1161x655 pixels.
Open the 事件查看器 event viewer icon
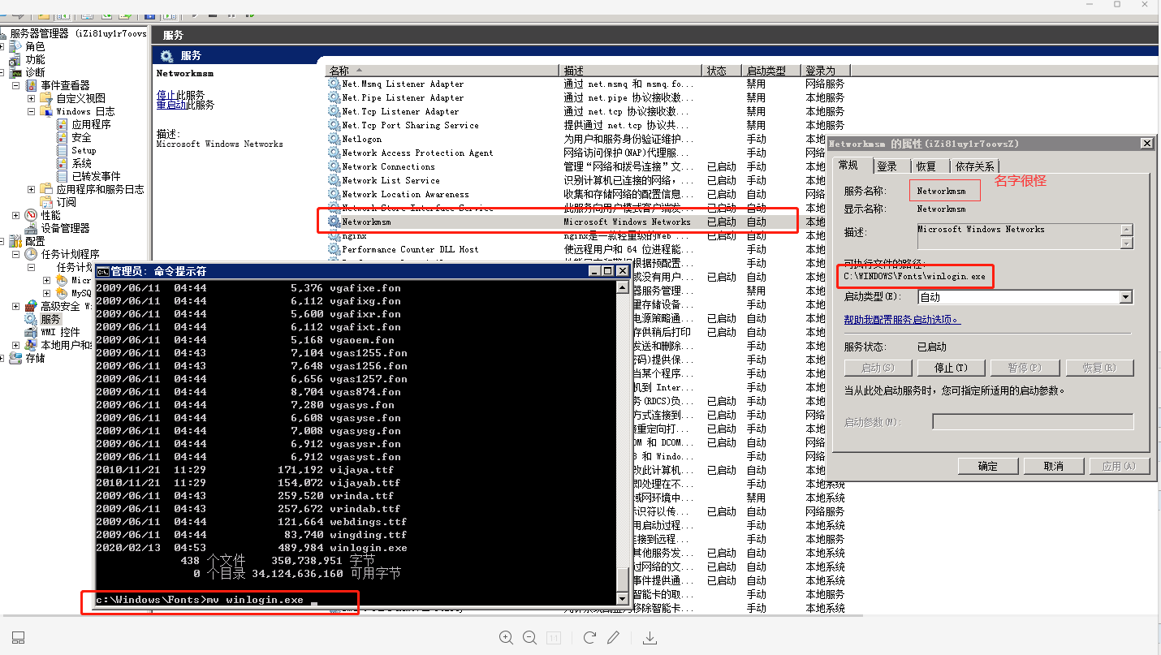coord(32,85)
